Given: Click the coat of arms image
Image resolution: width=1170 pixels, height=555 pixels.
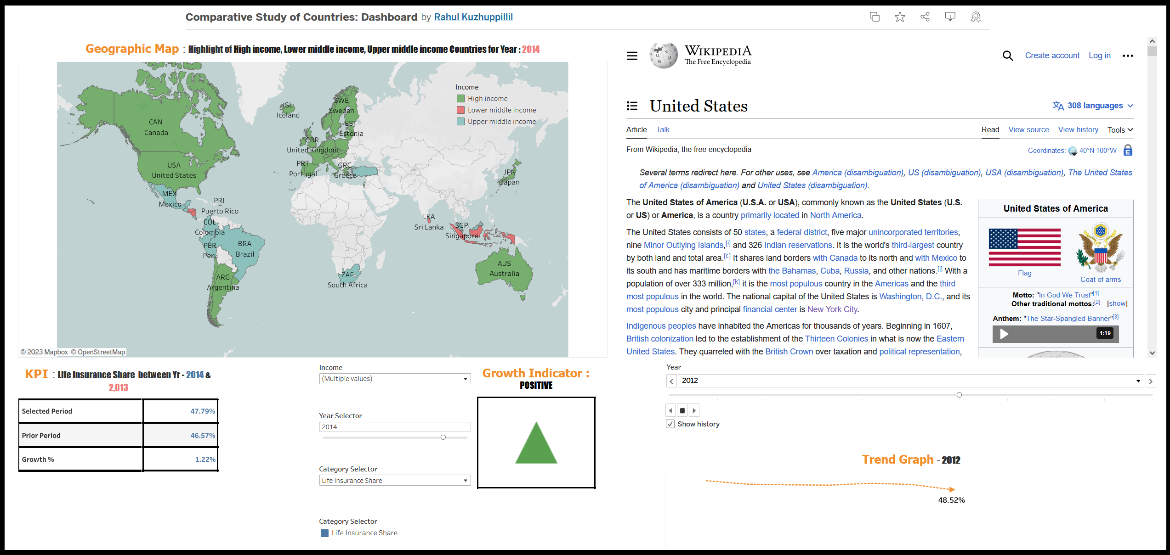Looking at the screenshot, I should coord(1100,248).
